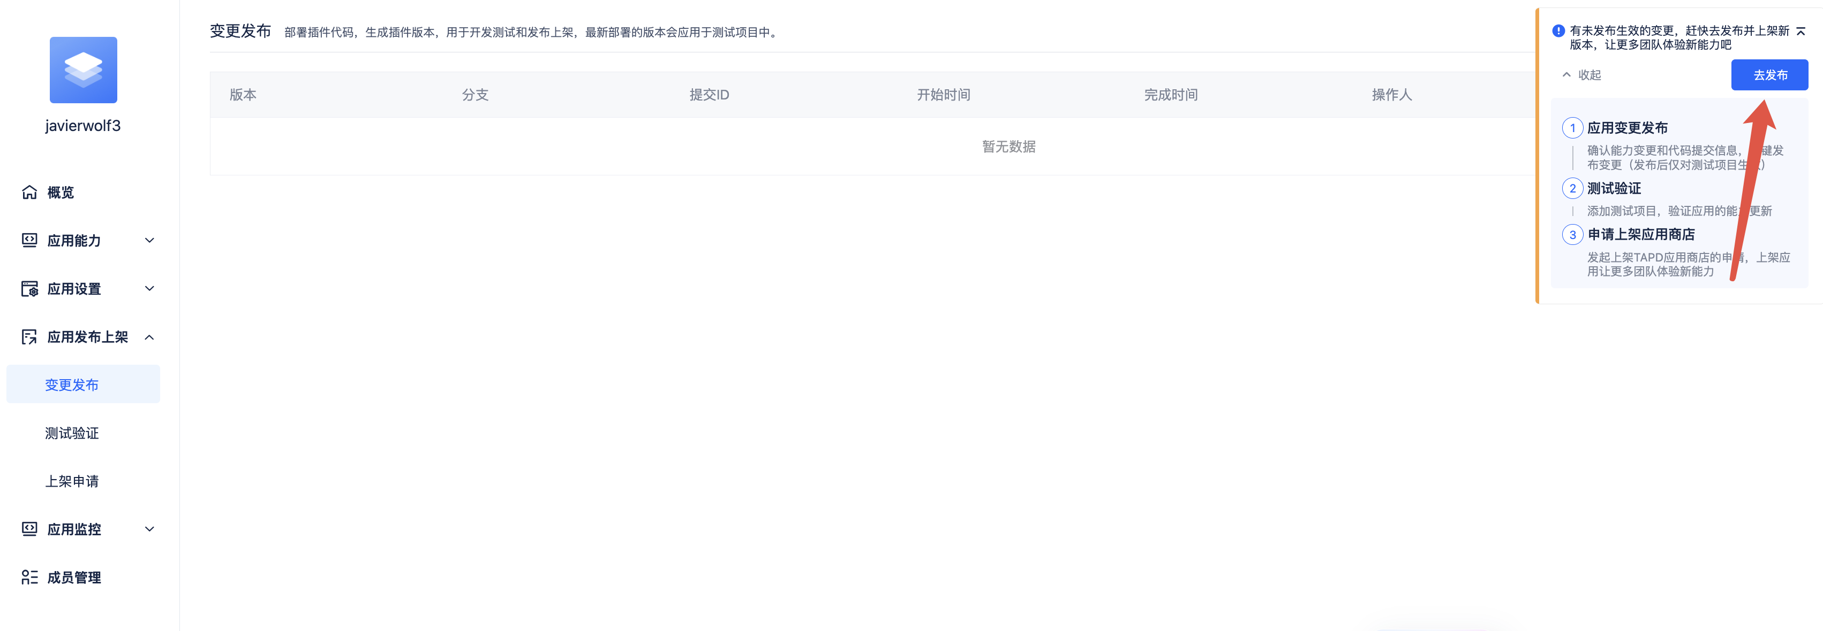The image size is (1823, 631).
Task: Click the 应用监控 monitor icon
Action: [x=29, y=529]
